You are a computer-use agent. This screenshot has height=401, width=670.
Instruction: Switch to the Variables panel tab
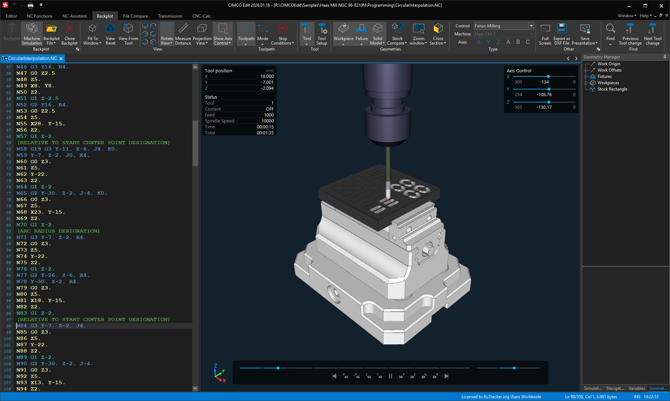tap(637, 388)
